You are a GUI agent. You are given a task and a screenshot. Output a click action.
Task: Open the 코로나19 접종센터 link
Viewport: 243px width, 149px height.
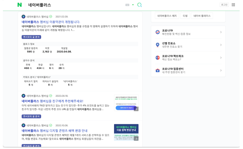[174, 71]
